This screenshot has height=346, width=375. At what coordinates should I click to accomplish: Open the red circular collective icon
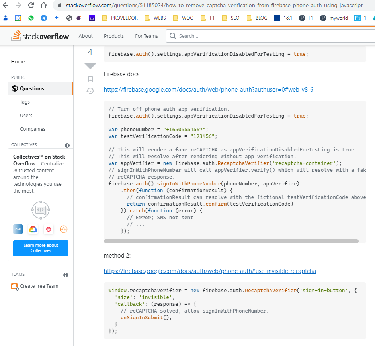[49, 229]
